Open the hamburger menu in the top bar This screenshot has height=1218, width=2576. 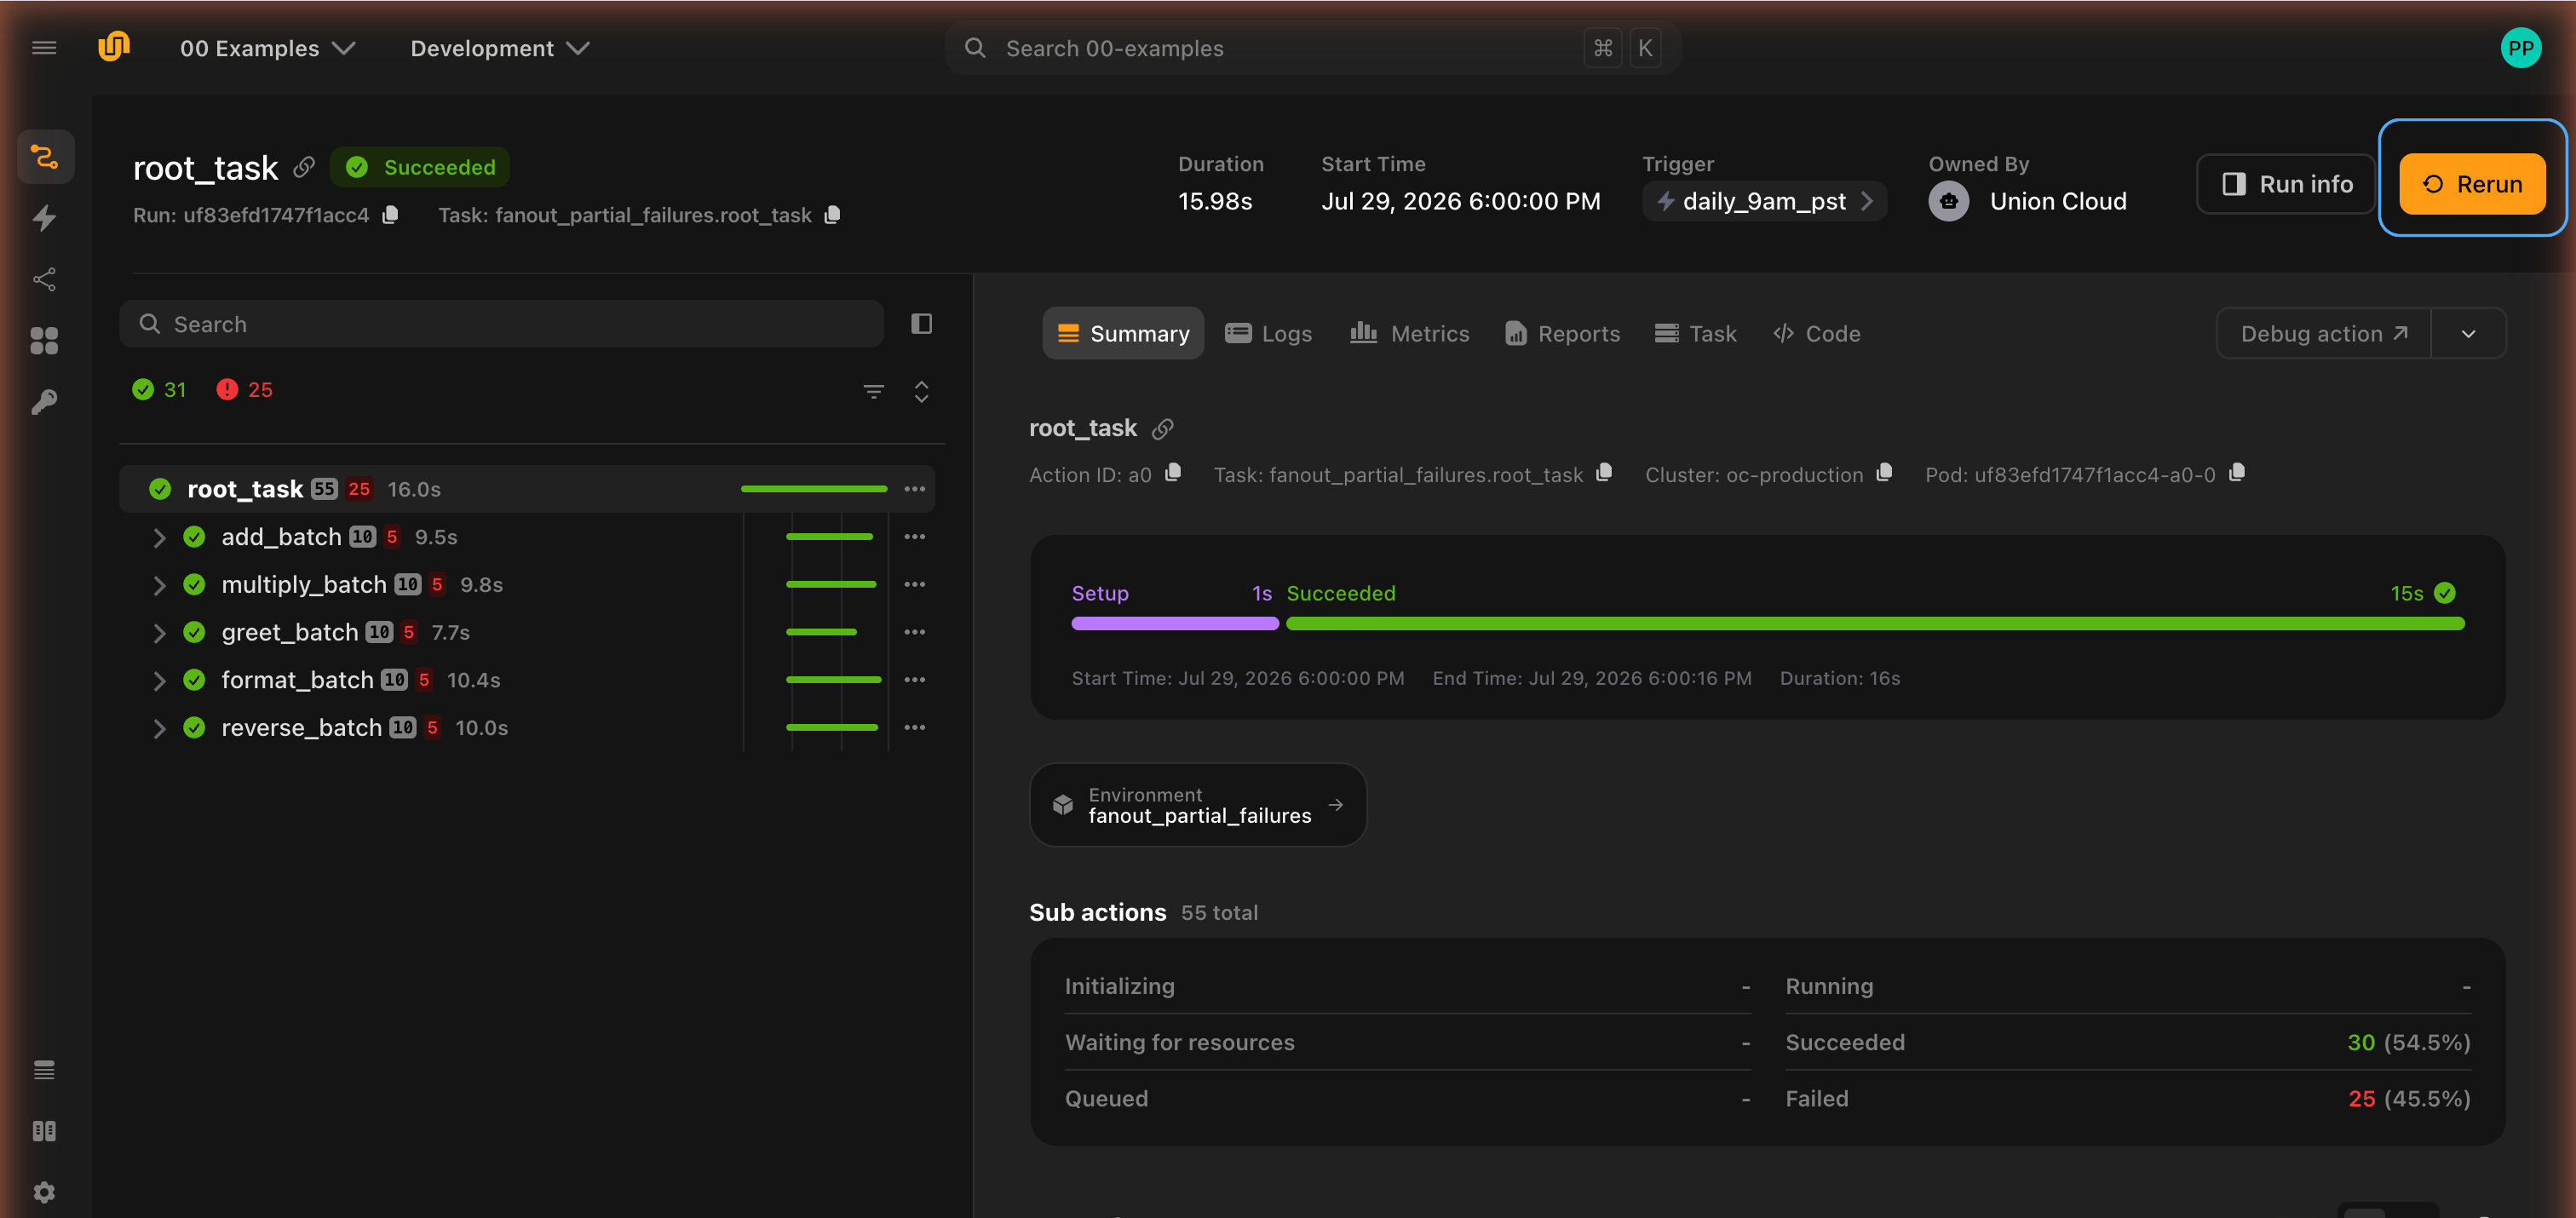coord(44,48)
